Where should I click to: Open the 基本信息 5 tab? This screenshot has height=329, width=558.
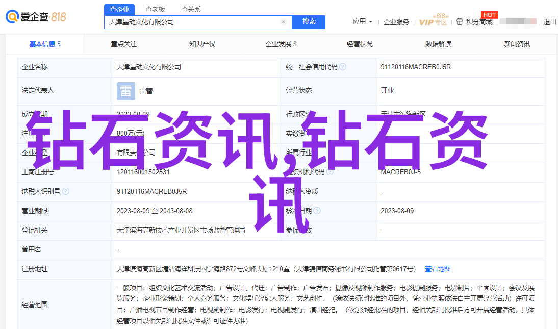[45, 44]
